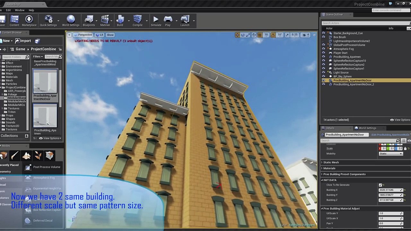Start Simulate from the toolbar
The image size is (411, 231).
coord(156,21)
